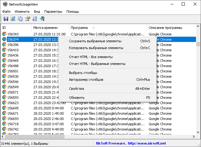
Task: Click timestamp 27.03.2020 11:31:00
Action: tap(50, 34)
